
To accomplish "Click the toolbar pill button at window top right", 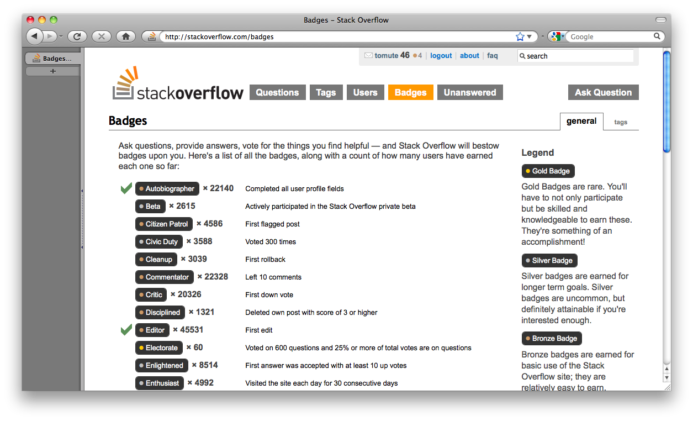I will [x=660, y=20].
